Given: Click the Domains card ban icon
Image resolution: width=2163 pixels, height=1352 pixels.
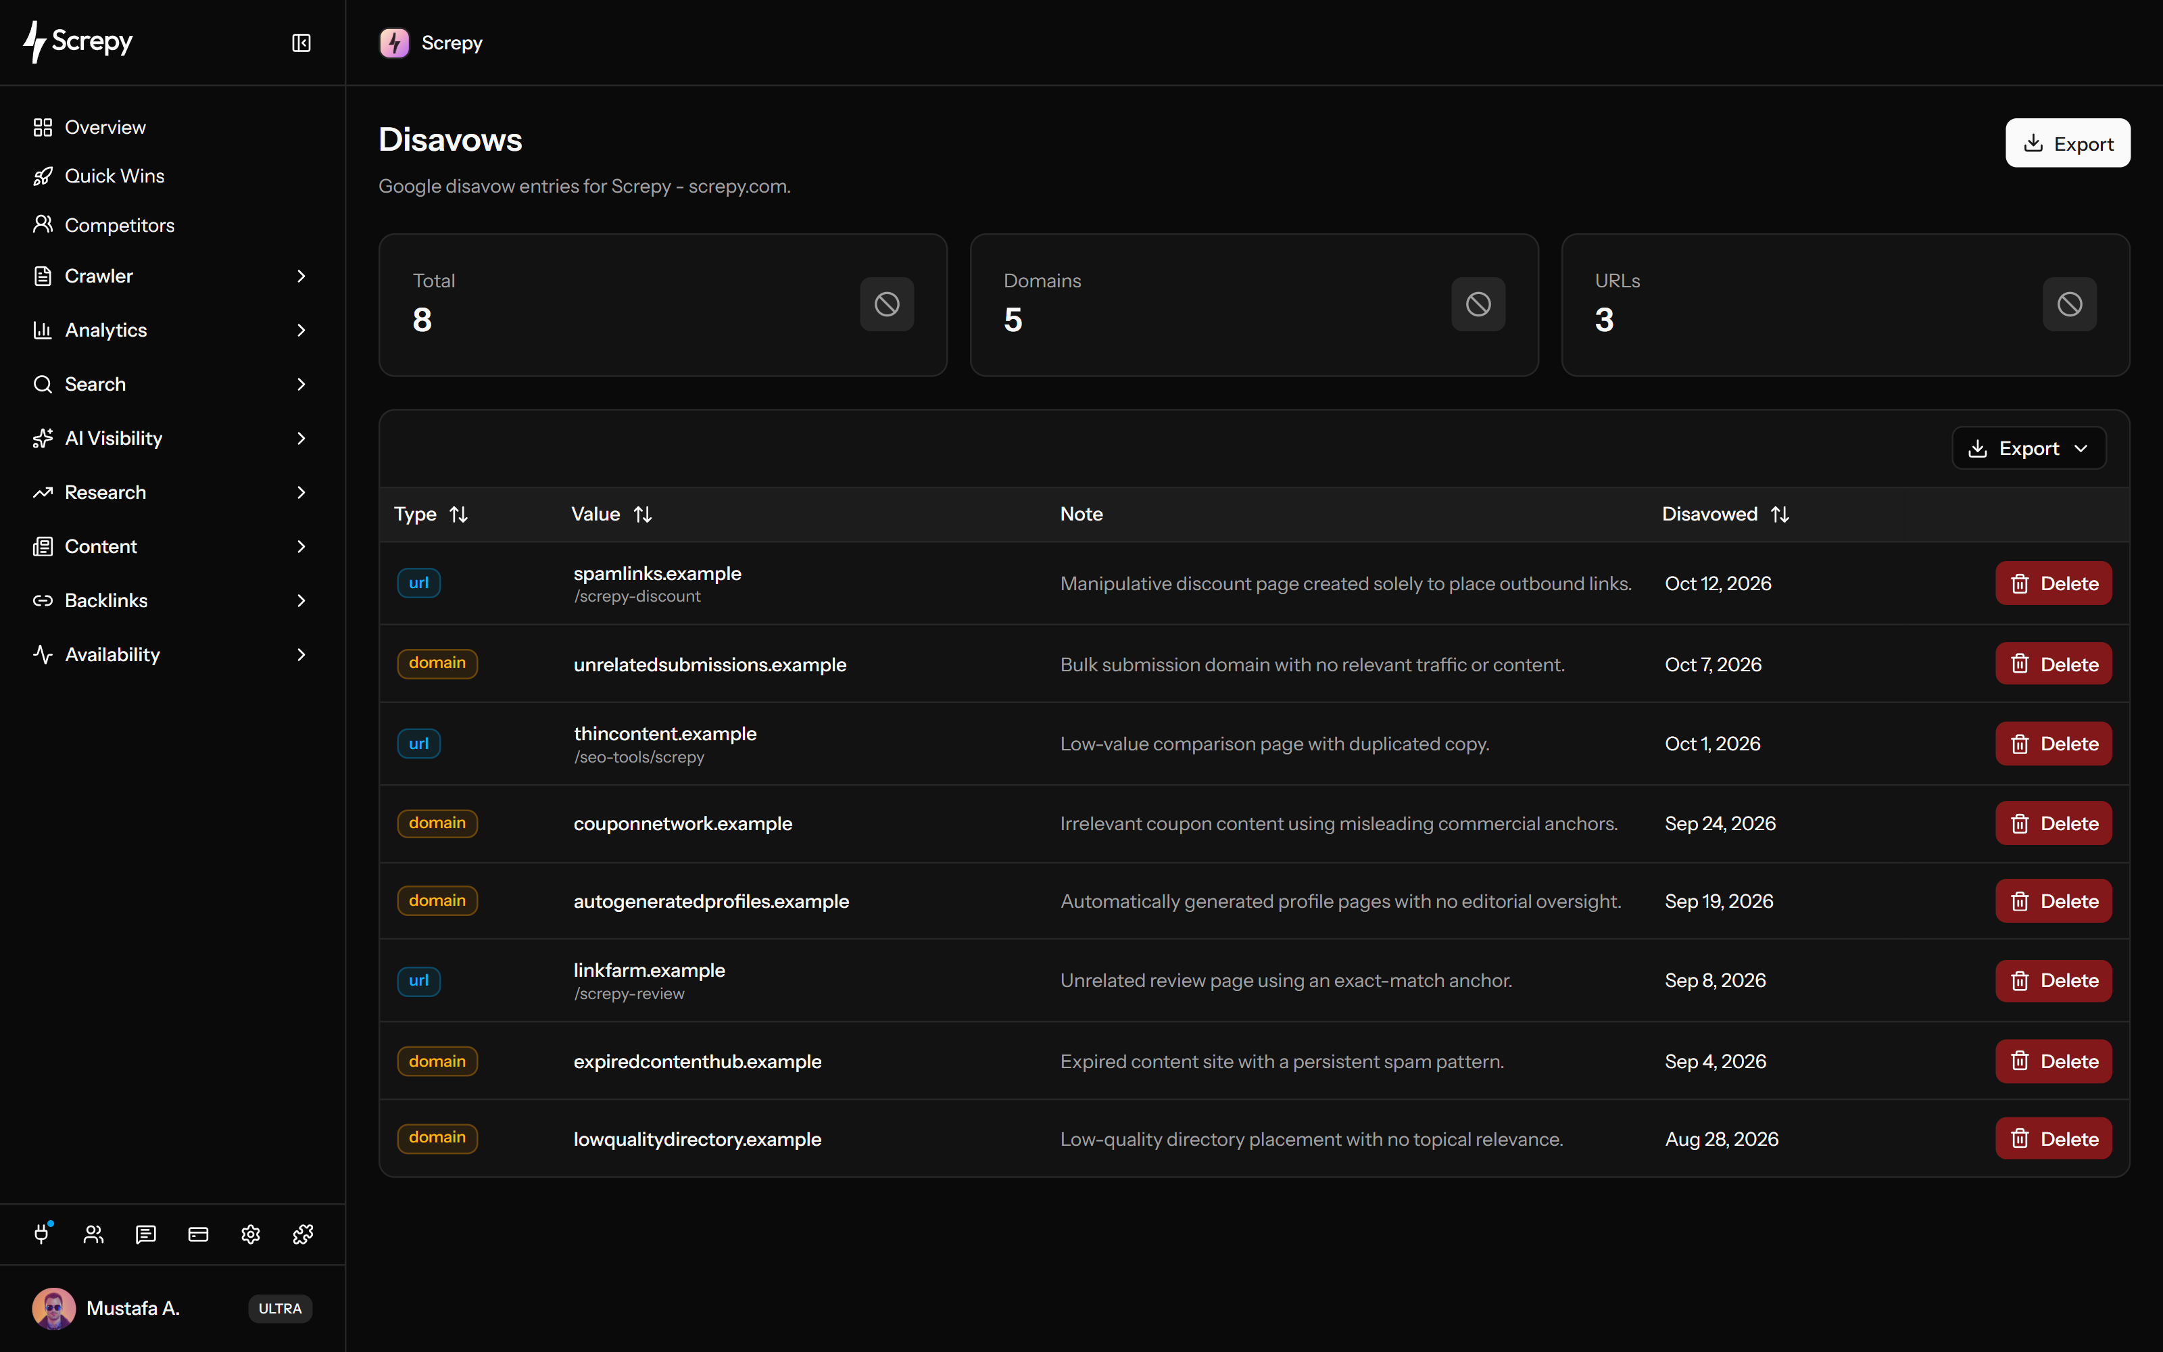Looking at the screenshot, I should pos(1478,304).
